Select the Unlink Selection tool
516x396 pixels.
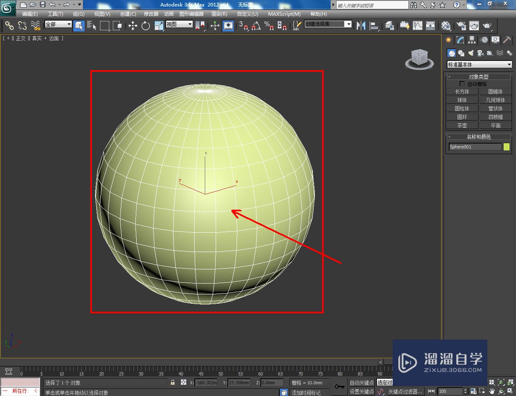[22, 26]
